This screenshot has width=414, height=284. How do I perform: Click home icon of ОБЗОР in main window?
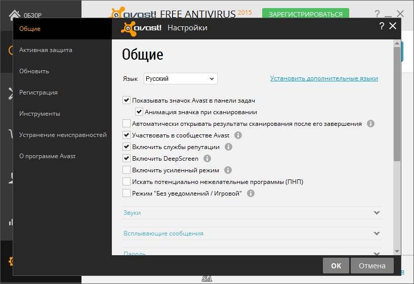tap(15, 15)
